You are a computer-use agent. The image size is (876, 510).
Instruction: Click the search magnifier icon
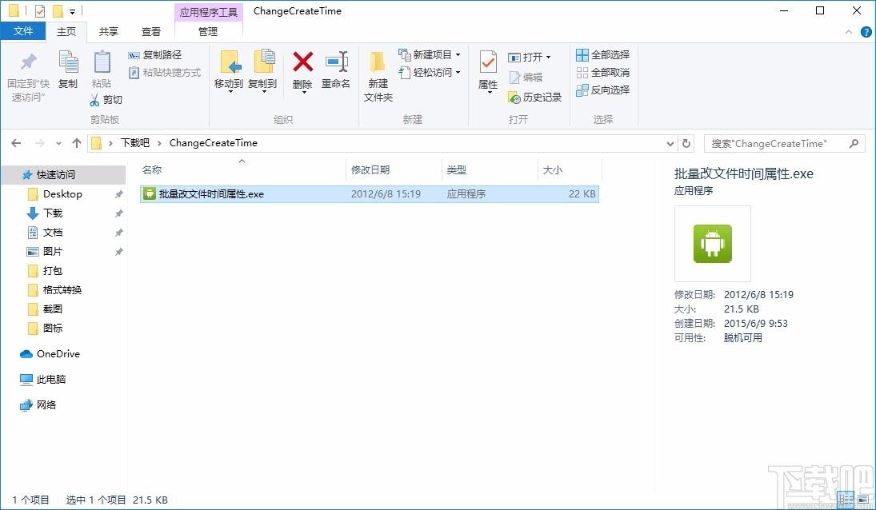(854, 143)
